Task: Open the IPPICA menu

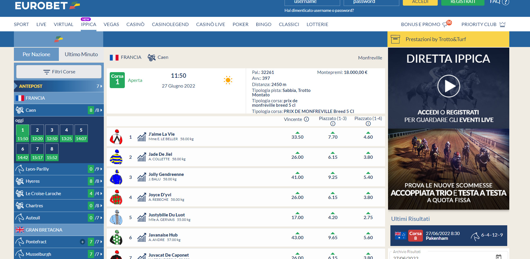Action: tap(88, 24)
